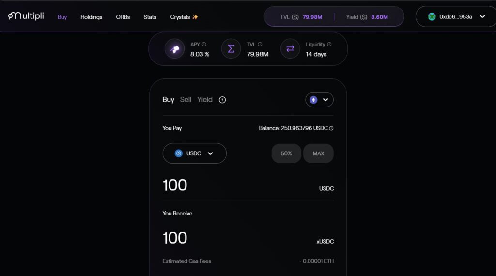This screenshot has width=496, height=276.
Task: Click the APY rocket icon
Action: pos(174,48)
